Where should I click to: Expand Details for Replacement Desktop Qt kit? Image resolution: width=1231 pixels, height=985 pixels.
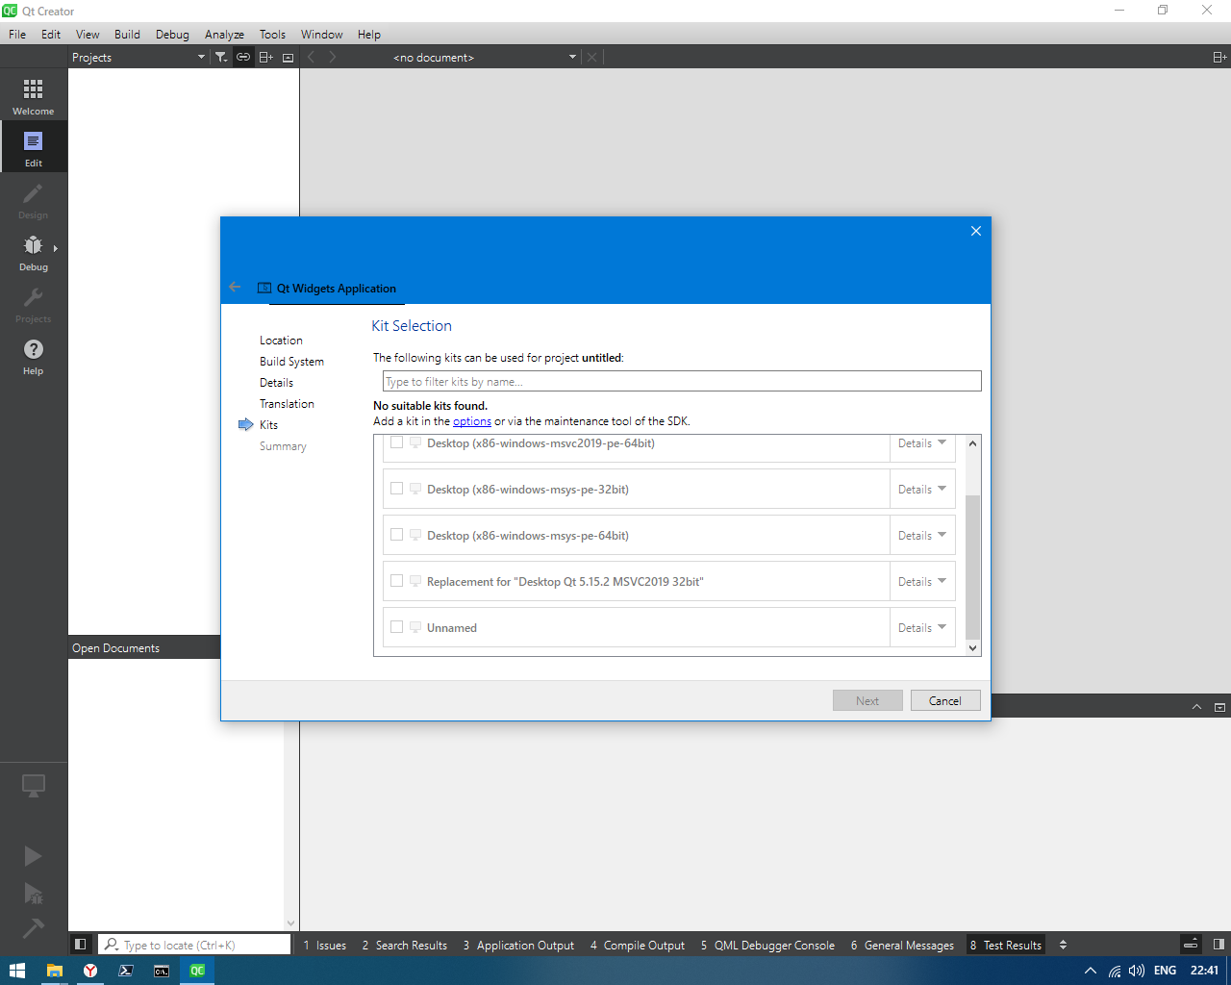pos(922,582)
